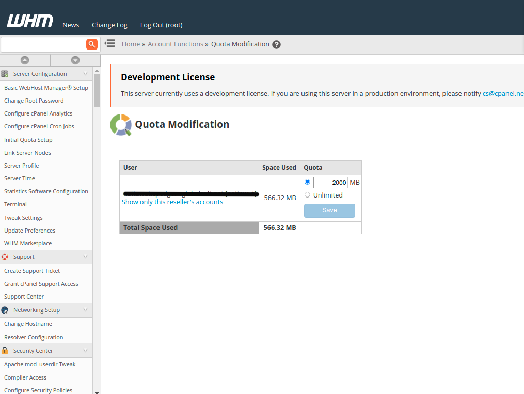Viewport: 524px width, 394px height.
Task: Go to Account Functions breadcrumb
Action: [176, 44]
